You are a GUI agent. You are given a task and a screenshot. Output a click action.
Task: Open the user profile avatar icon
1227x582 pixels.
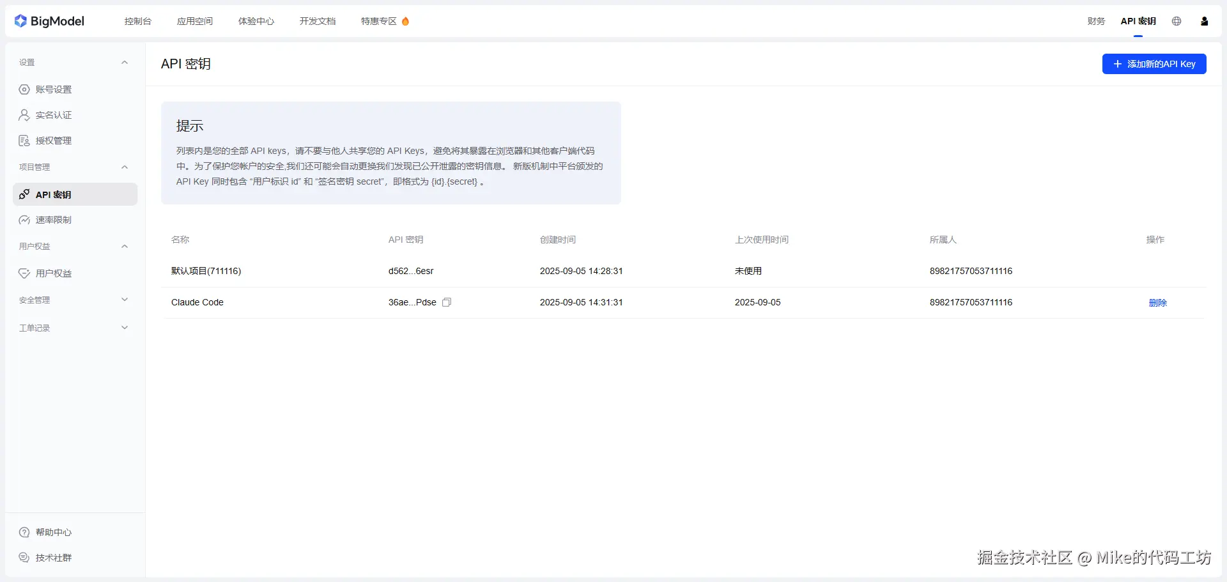tap(1205, 21)
